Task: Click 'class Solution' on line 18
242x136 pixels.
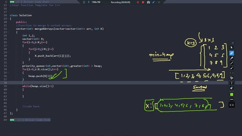Action: [21, 15]
